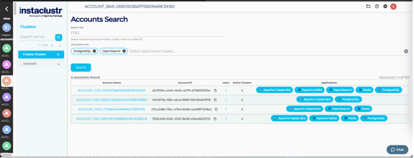Click the "4 accounts found" text
This screenshot has width=414, height=158.
click(x=85, y=77)
